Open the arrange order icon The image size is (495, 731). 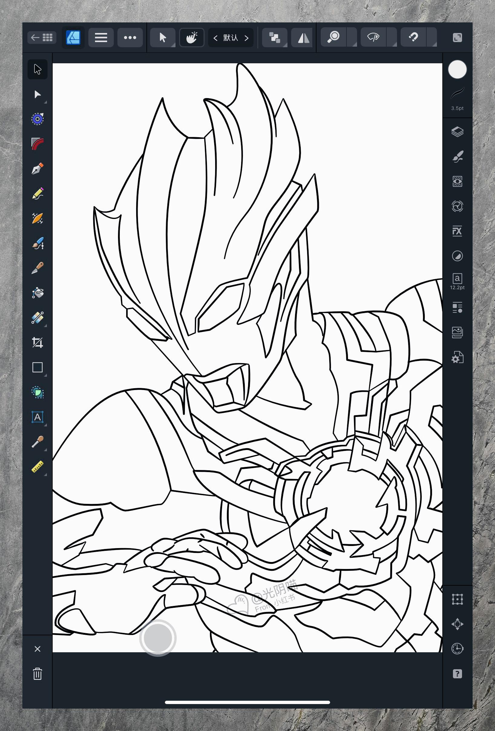pos(275,38)
